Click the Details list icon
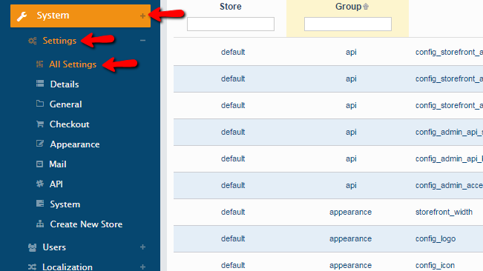 coord(40,84)
